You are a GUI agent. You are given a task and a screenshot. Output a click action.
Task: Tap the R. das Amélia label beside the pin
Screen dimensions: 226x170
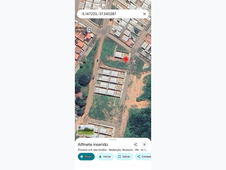130,66
